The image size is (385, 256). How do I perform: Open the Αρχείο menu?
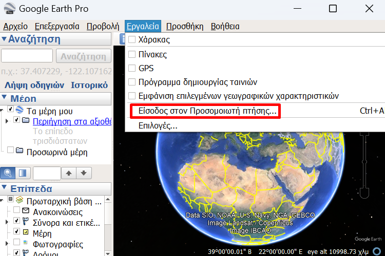click(x=15, y=26)
